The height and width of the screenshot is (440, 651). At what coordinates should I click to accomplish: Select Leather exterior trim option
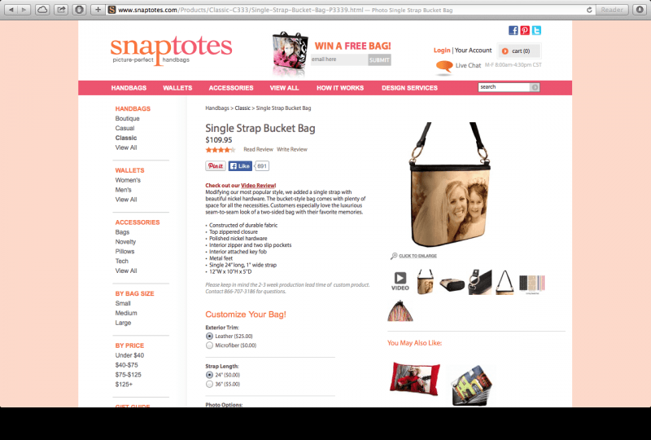[x=209, y=336]
